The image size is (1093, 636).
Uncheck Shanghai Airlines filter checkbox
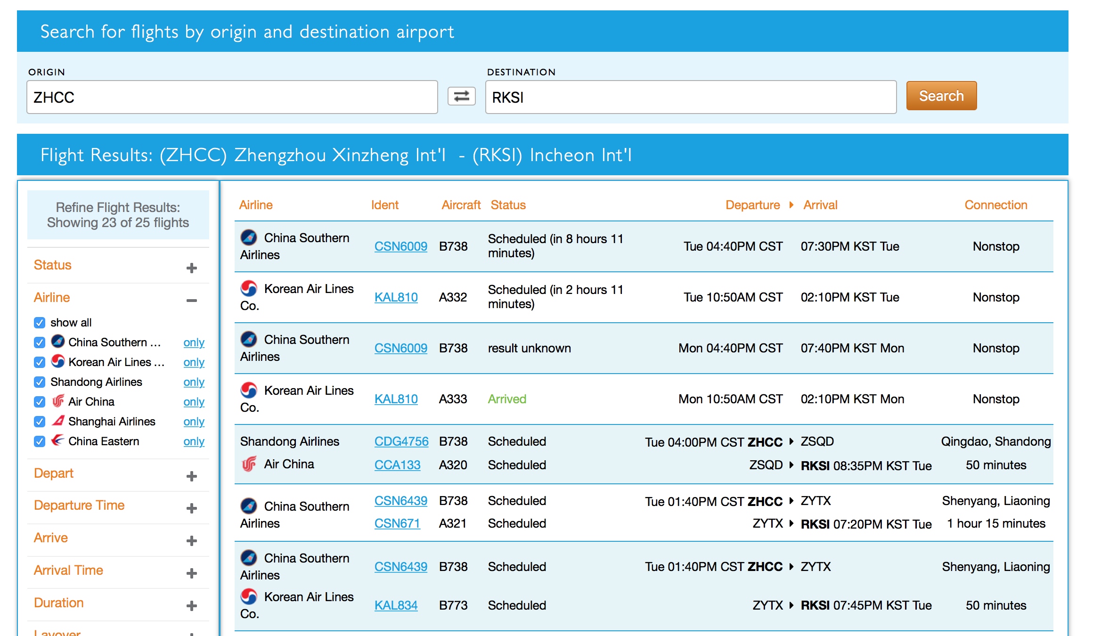pyautogui.click(x=40, y=422)
